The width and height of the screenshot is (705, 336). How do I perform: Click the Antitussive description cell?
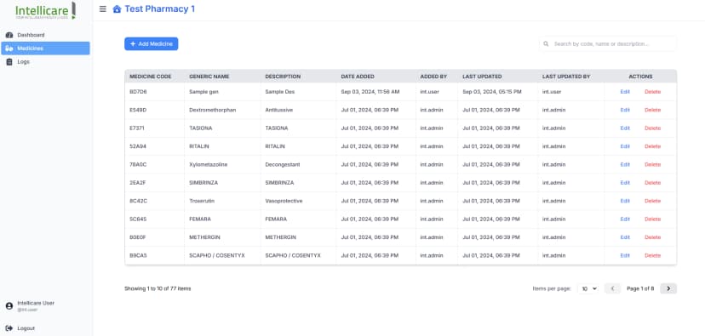pyautogui.click(x=278, y=110)
